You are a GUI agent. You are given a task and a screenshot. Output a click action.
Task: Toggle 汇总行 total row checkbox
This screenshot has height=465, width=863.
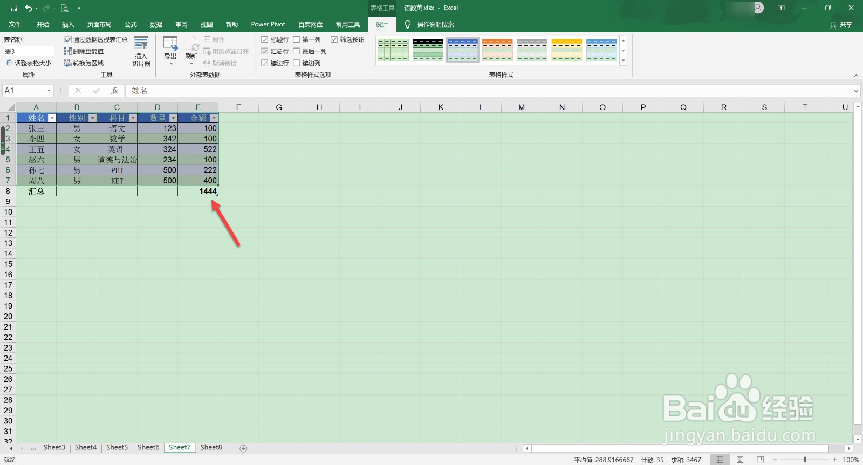click(x=265, y=51)
